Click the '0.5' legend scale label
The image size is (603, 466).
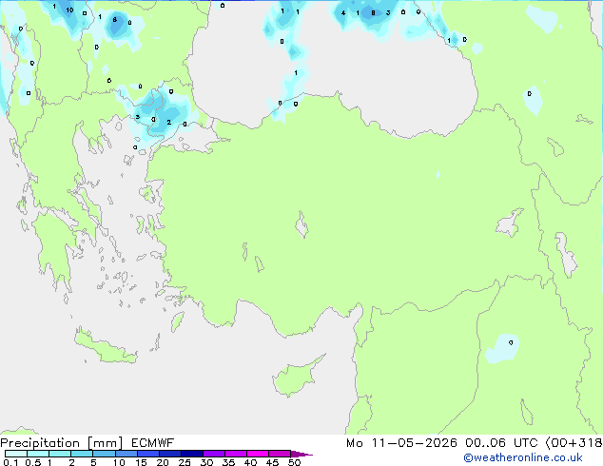tap(33, 462)
